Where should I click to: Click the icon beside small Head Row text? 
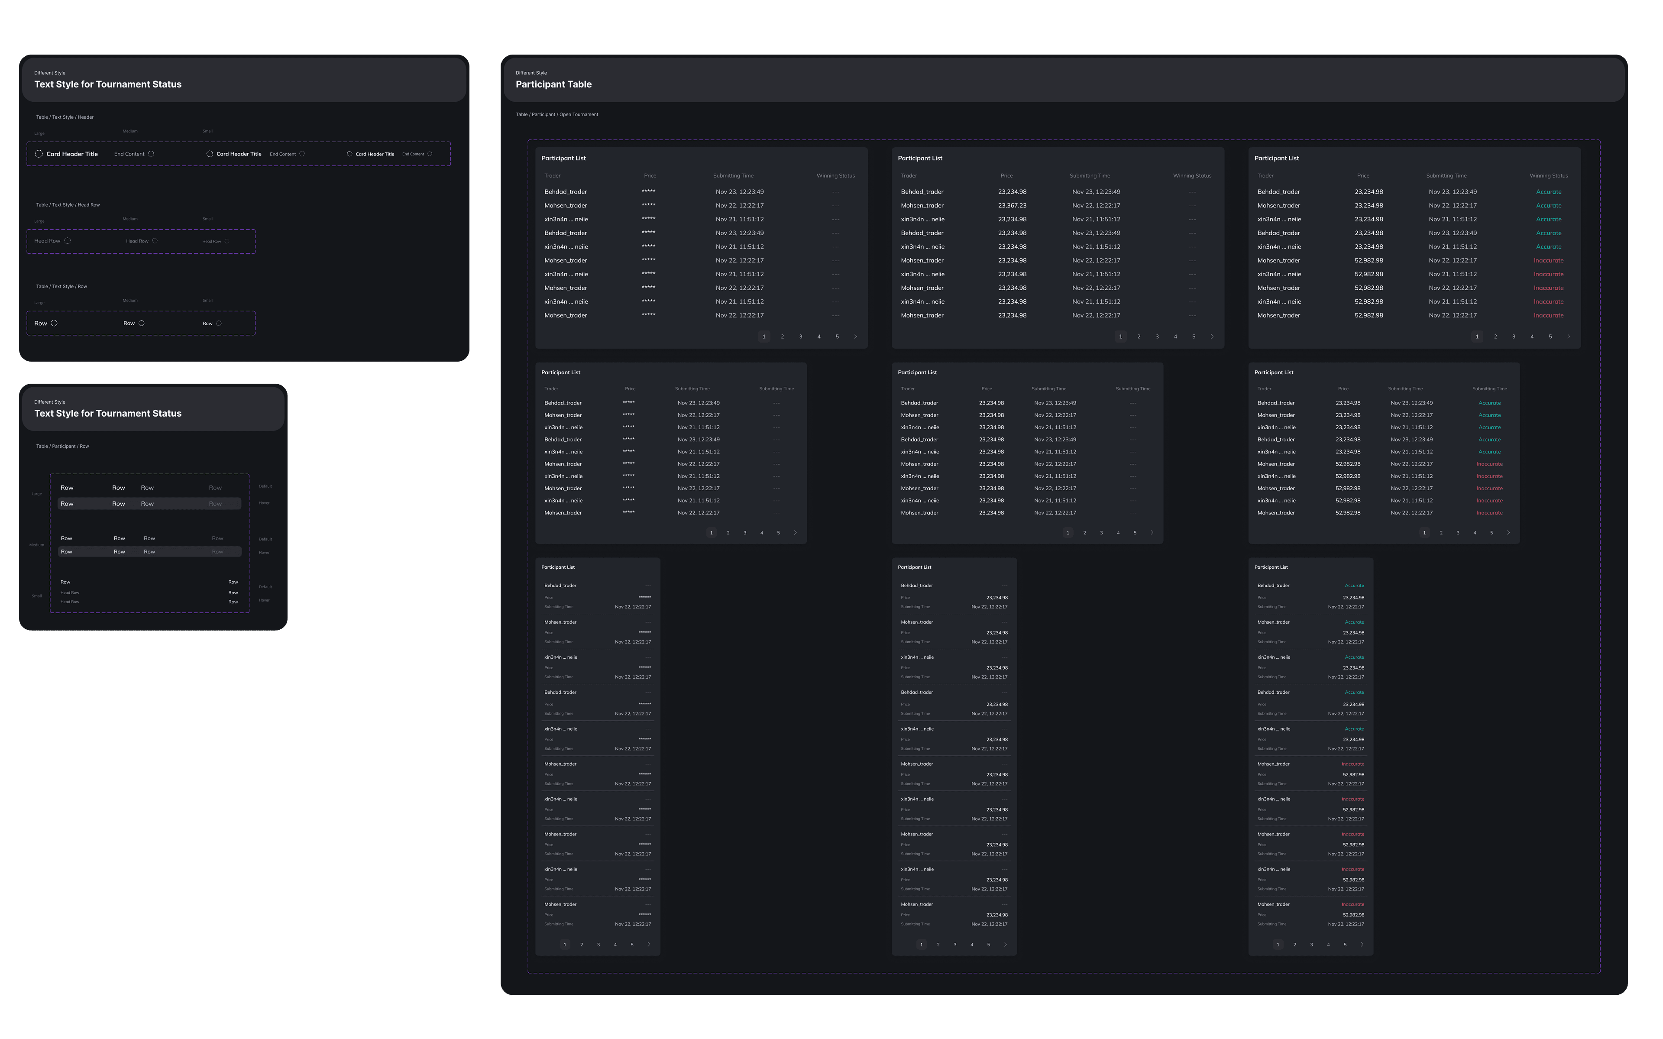(226, 241)
